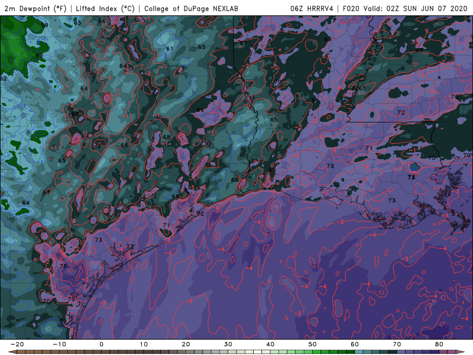Click the '50' color bar label
This screenshot has height=355, width=473.
pos(313,344)
